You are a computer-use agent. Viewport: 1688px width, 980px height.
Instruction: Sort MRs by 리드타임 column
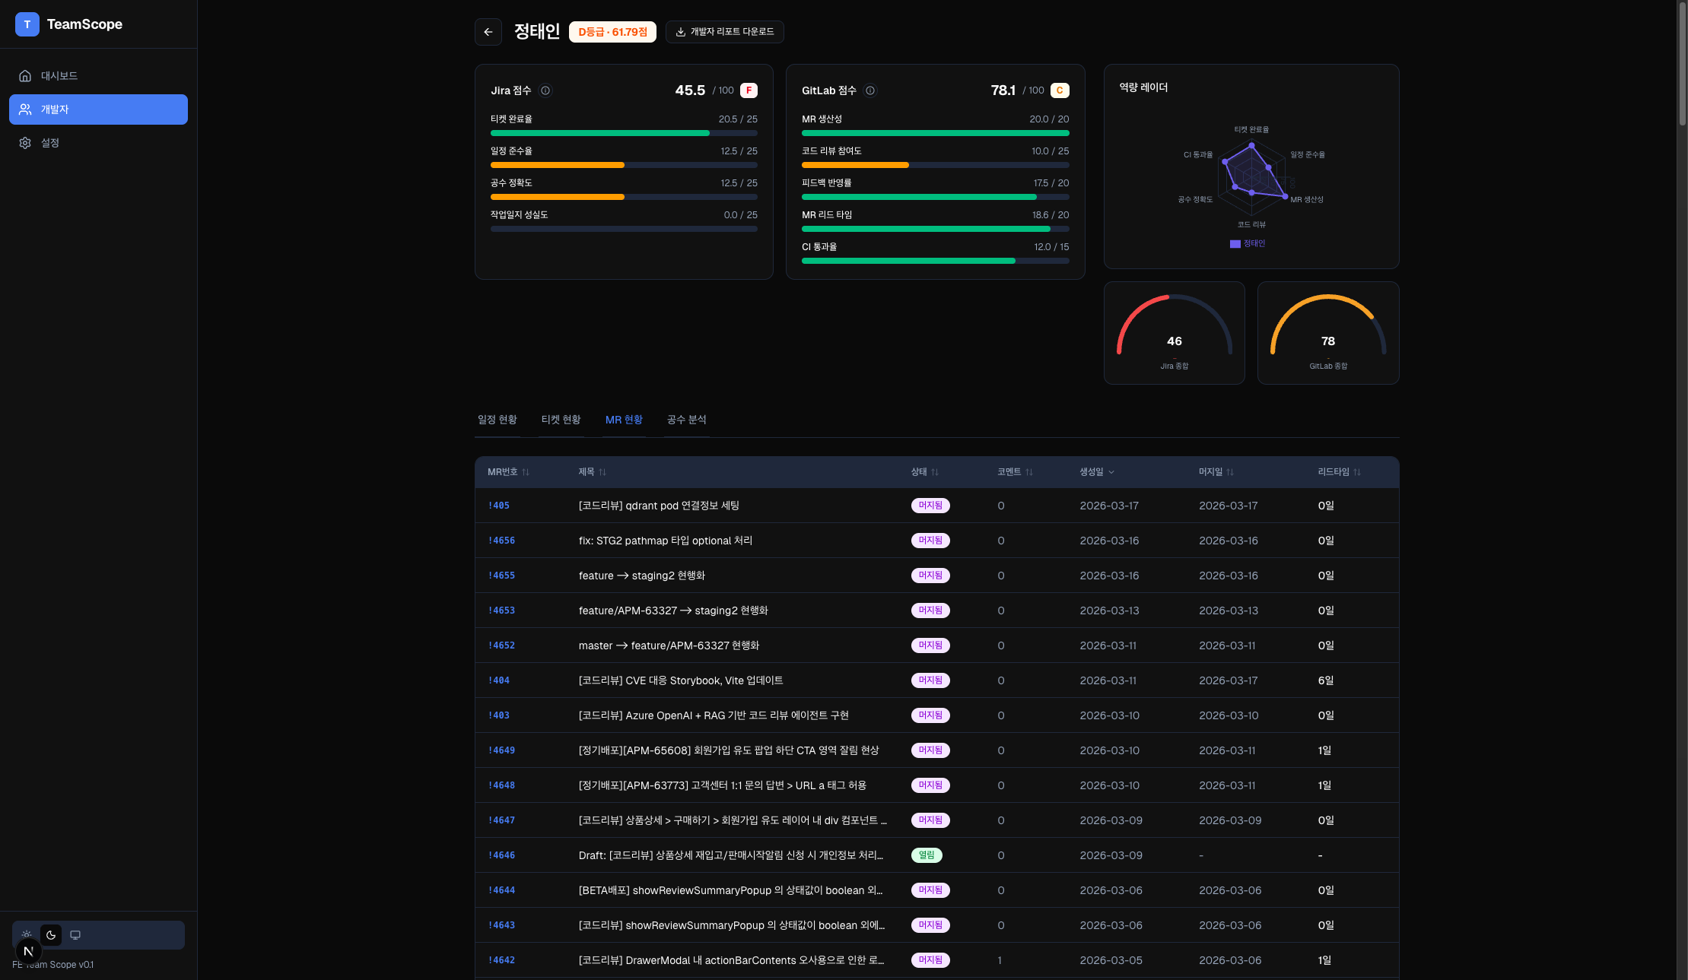click(1339, 471)
